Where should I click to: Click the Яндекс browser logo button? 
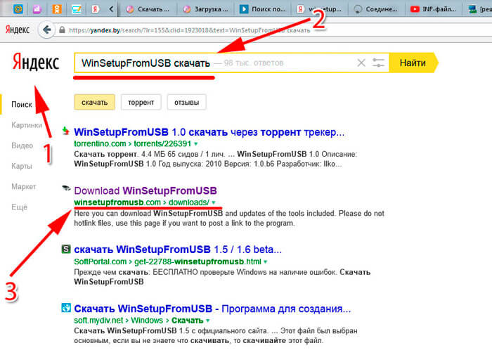tap(18, 30)
